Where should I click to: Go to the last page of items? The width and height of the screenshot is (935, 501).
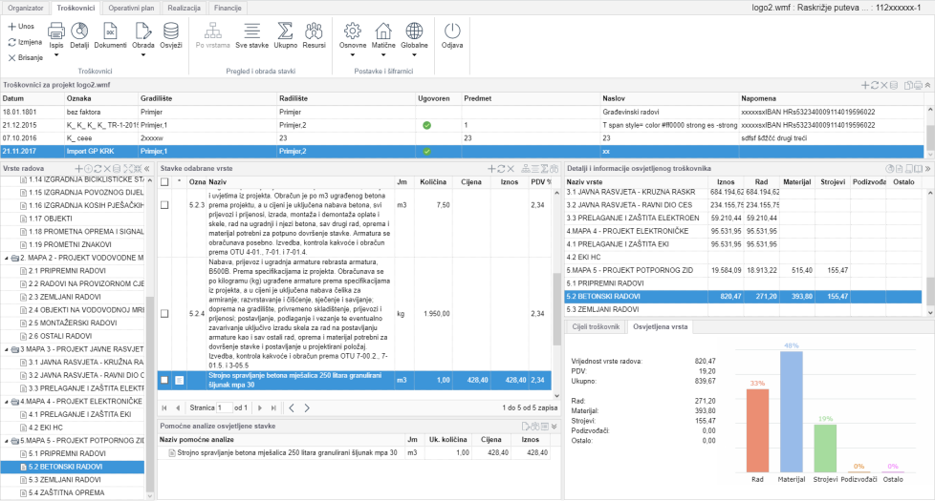pyautogui.click(x=273, y=408)
